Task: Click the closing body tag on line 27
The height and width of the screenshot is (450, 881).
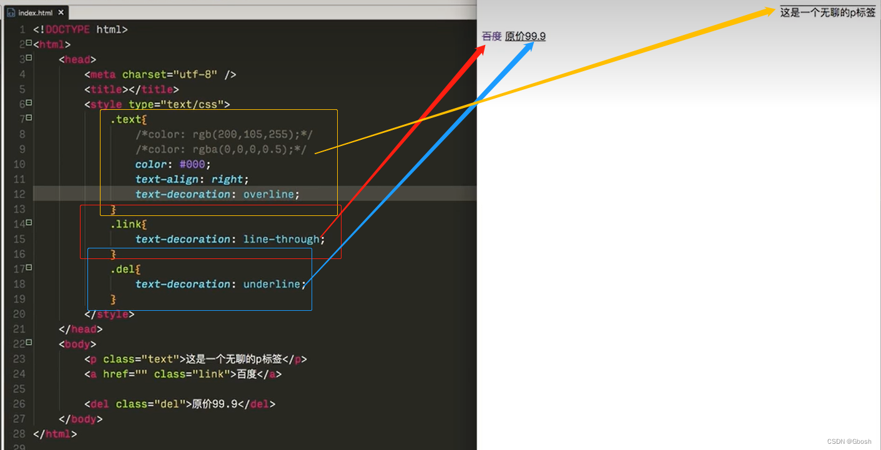Action: click(81, 419)
